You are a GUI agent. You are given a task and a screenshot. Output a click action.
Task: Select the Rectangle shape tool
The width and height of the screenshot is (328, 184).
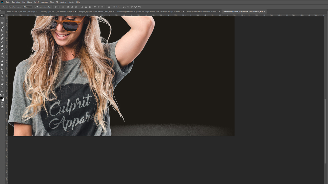pos(2,80)
